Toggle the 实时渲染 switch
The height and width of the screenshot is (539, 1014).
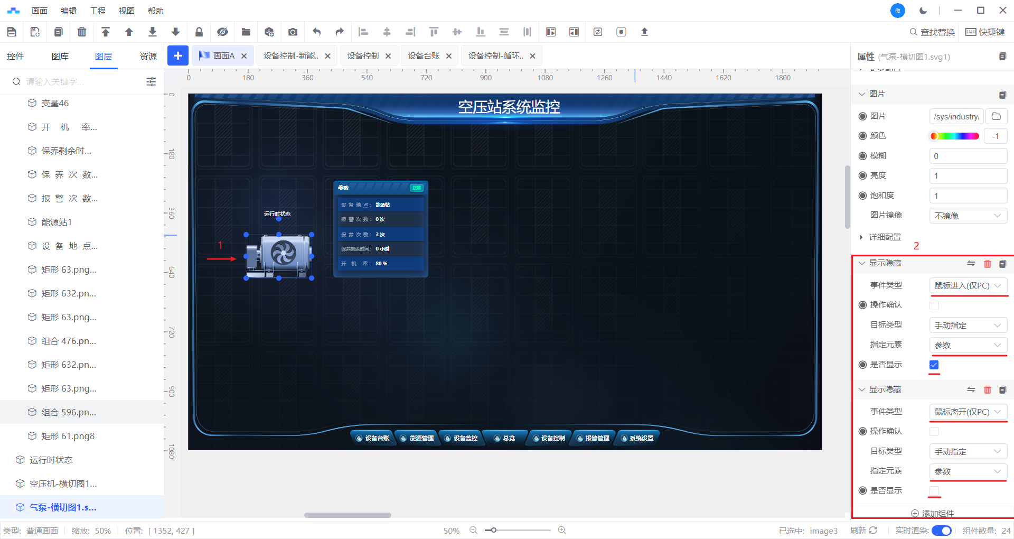click(941, 531)
